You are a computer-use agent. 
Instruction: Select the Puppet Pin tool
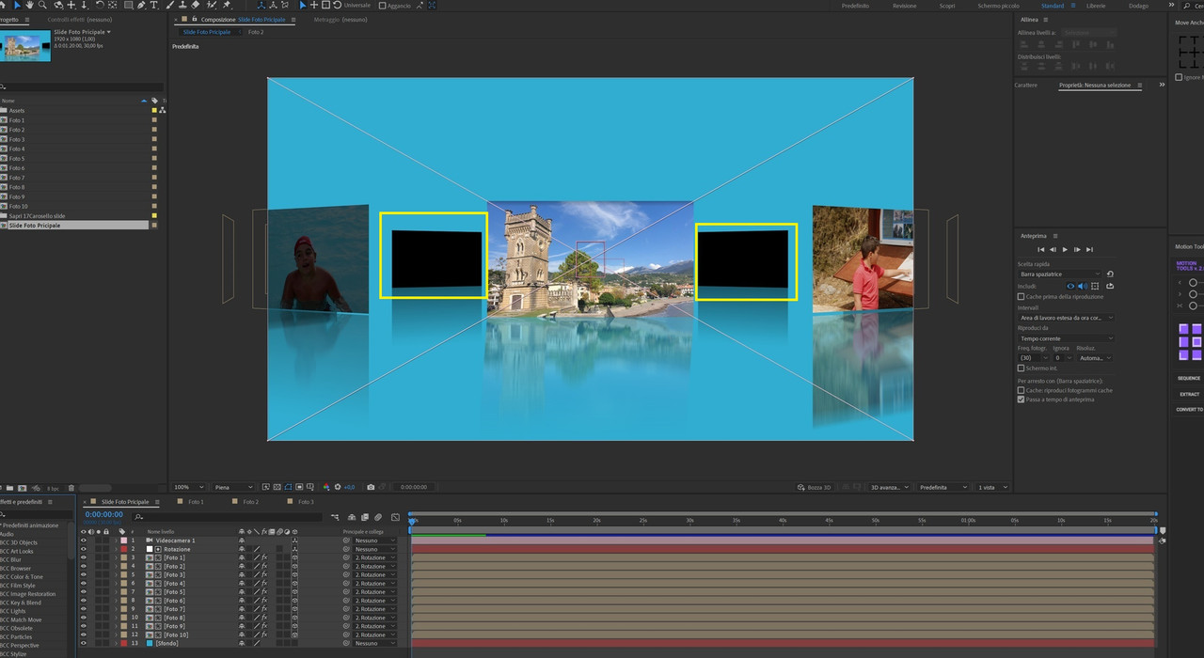227,5
